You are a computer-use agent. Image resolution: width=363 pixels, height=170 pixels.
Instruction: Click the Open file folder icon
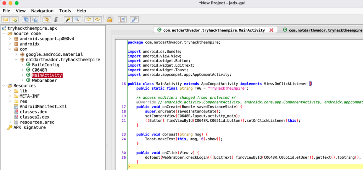coord(6,19)
